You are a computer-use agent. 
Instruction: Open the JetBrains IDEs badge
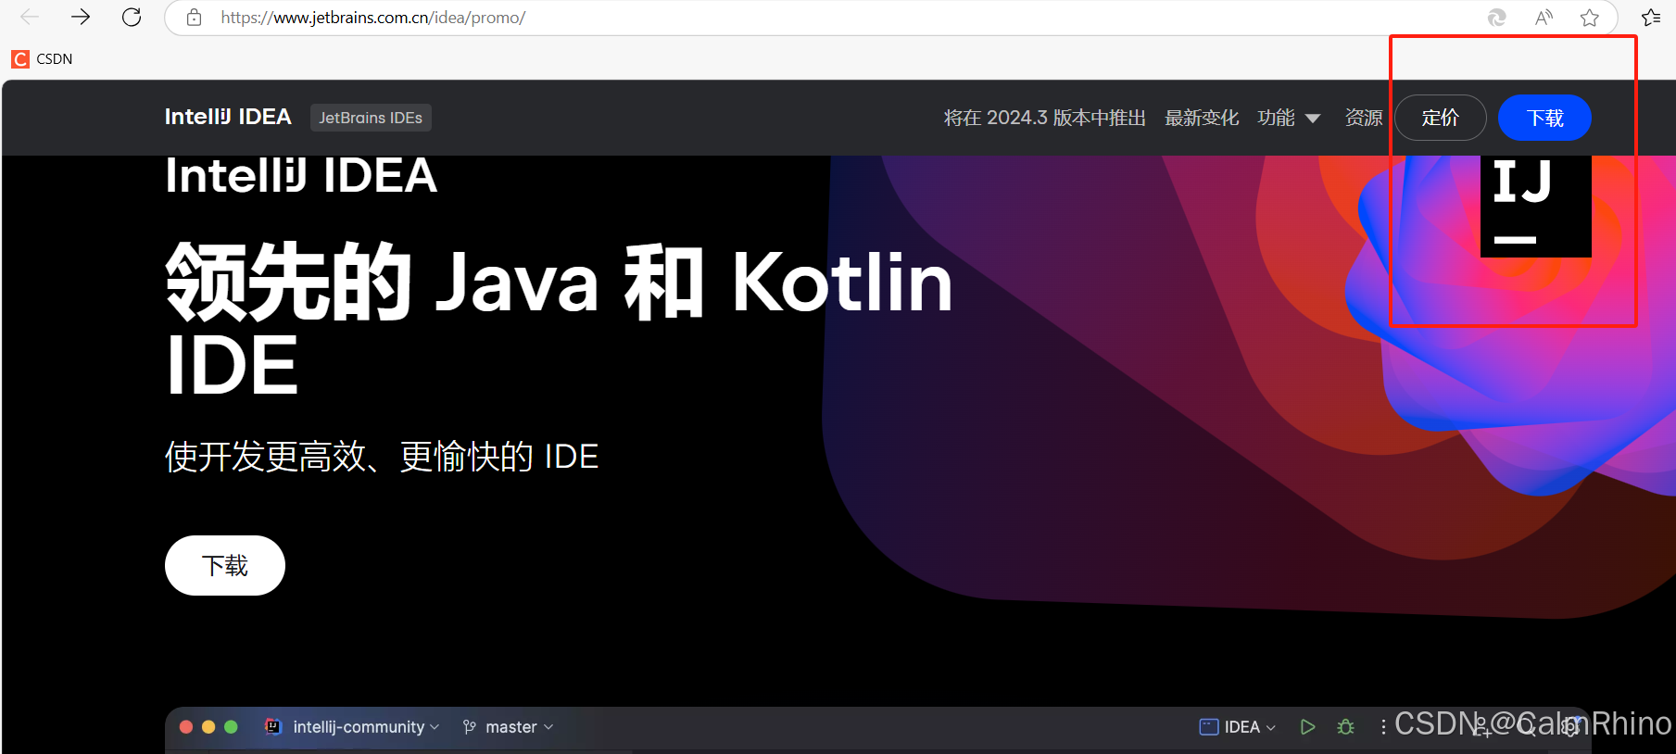(371, 118)
